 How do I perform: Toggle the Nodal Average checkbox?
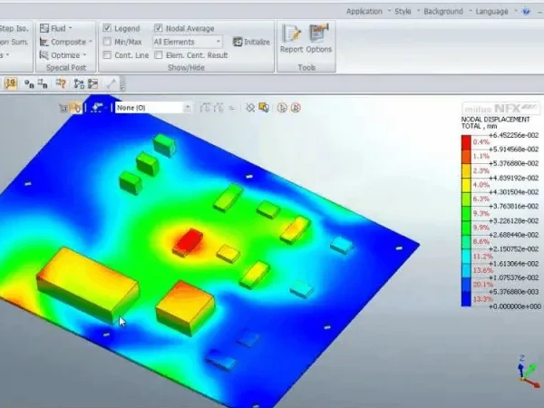(x=158, y=28)
